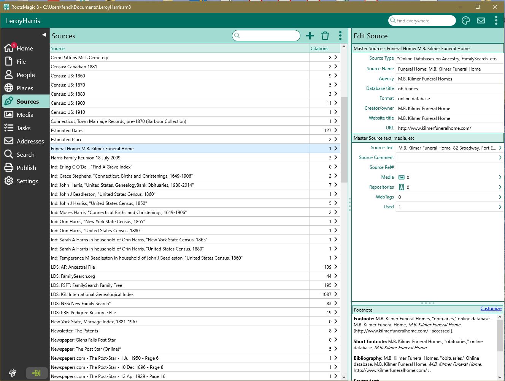Click the Master Source text, media, etc header

pyautogui.click(x=428, y=138)
